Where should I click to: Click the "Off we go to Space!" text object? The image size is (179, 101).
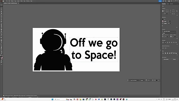[x=94, y=49]
